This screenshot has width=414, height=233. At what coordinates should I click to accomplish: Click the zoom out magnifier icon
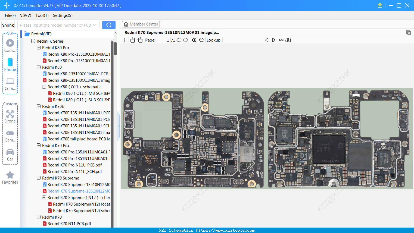point(201,40)
